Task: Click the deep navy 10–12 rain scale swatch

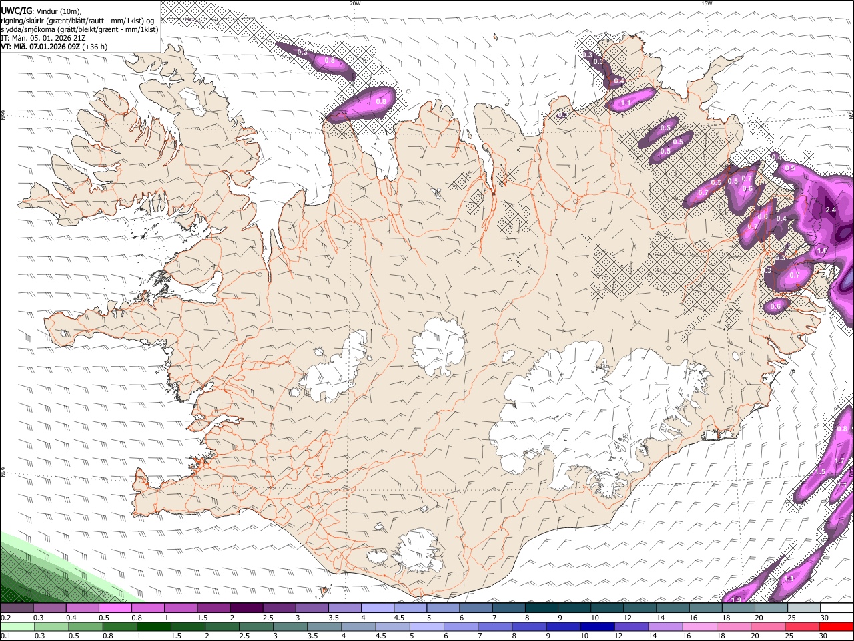Action: (596, 626)
